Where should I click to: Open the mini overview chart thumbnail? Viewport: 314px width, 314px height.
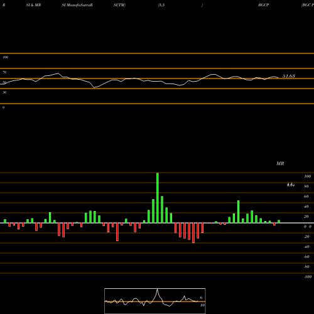[155, 301]
